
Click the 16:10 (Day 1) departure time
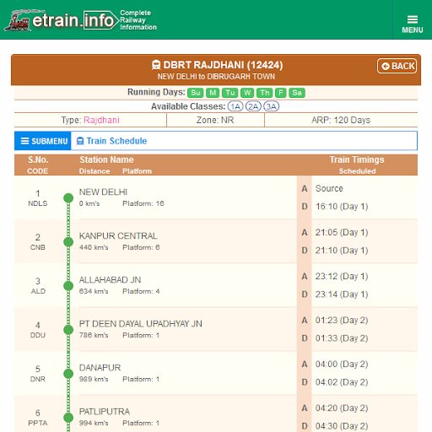point(342,207)
